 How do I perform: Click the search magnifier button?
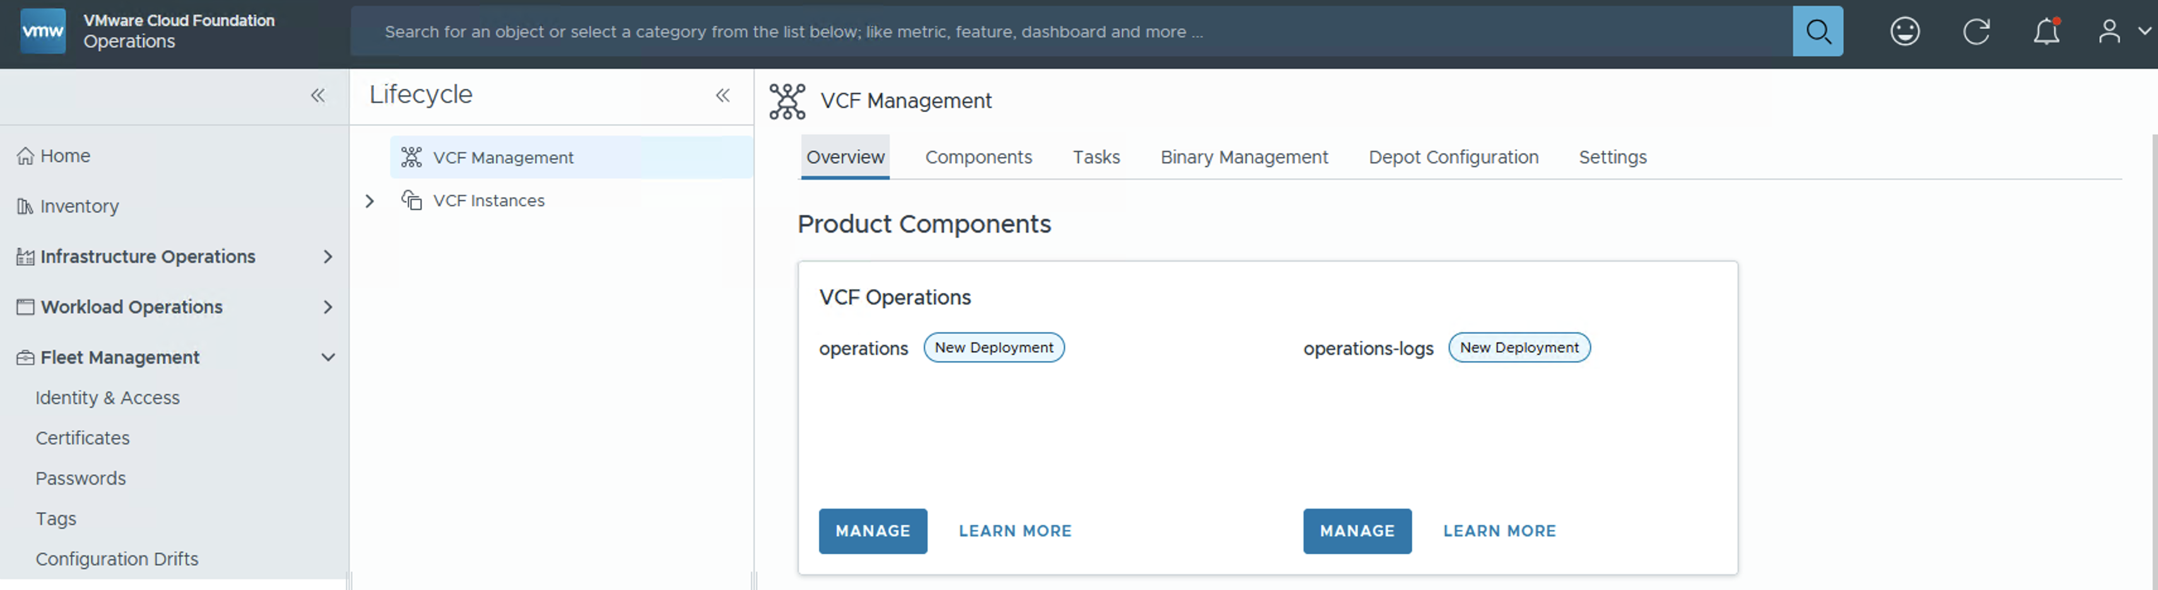point(1816,32)
